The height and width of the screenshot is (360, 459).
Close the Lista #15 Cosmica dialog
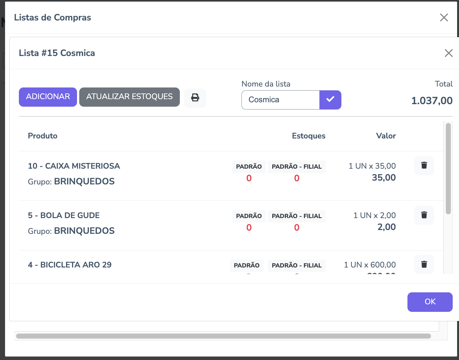coord(448,53)
